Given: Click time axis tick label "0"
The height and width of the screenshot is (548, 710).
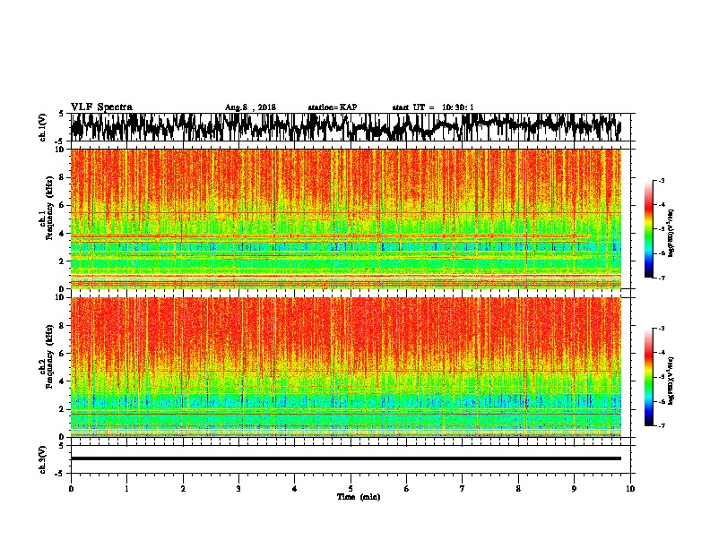Looking at the screenshot, I should click(71, 489).
